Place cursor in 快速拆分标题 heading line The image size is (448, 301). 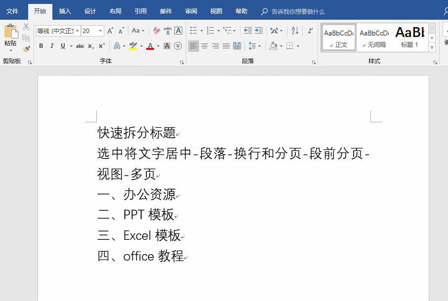pos(136,133)
